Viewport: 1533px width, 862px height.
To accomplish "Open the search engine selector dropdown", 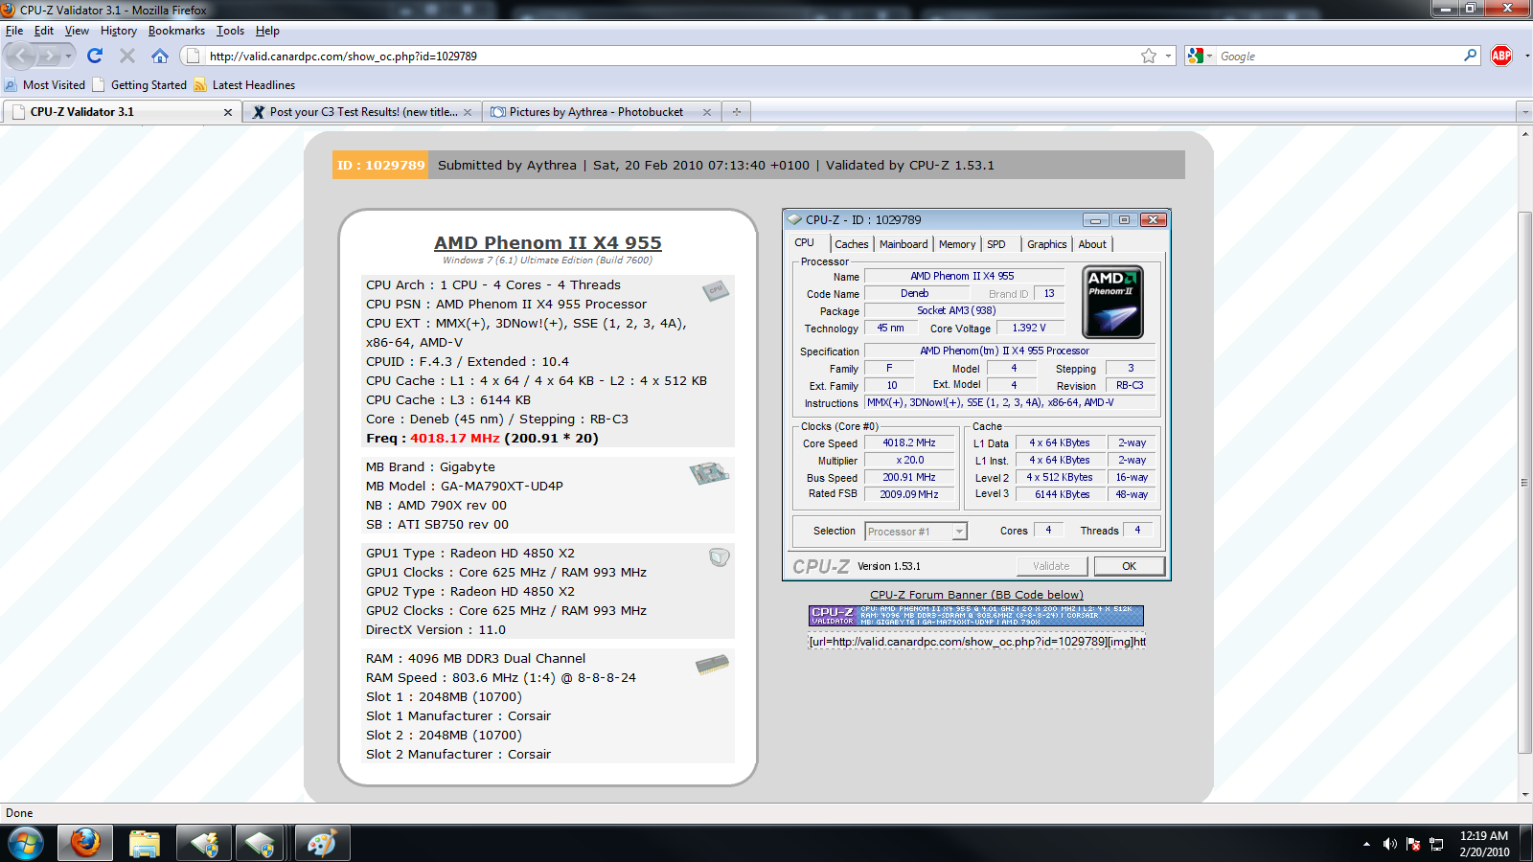I will pos(1200,57).
